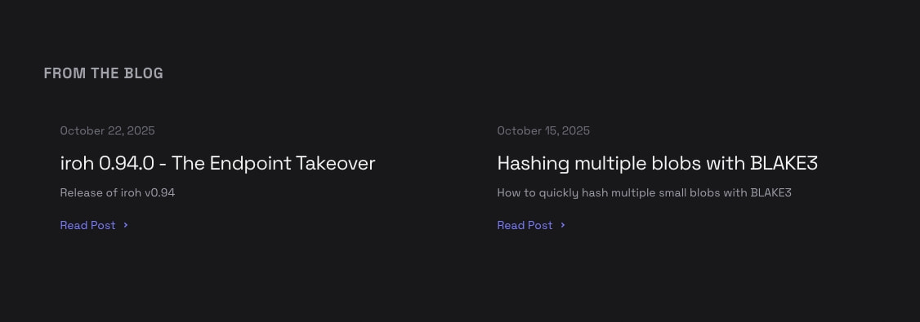Click the chevron arrow beside the BLAKE3 Read Post
The image size is (920, 322).
coord(563,225)
